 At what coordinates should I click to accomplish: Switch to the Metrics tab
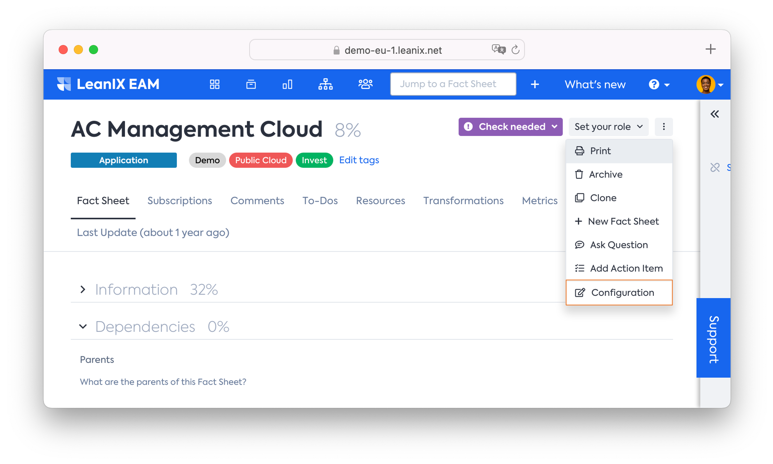tap(540, 201)
